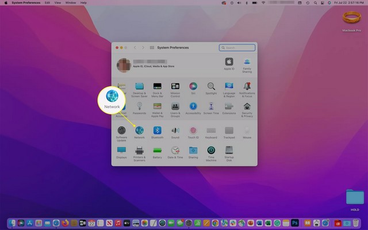The height and width of the screenshot is (230, 368).
Task: Open Time Machine preferences
Action: [x=211, y=151]
